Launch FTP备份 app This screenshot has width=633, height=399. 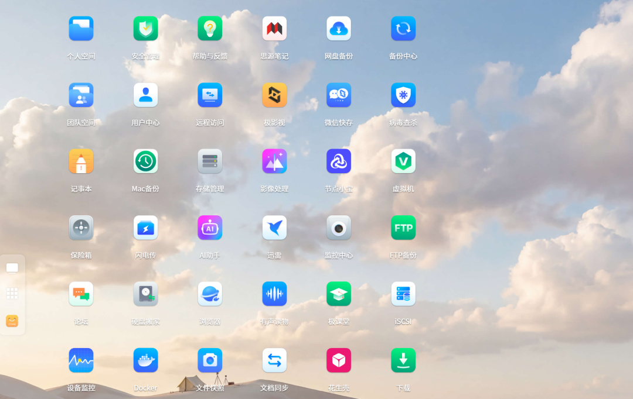[x=403, y=228]
